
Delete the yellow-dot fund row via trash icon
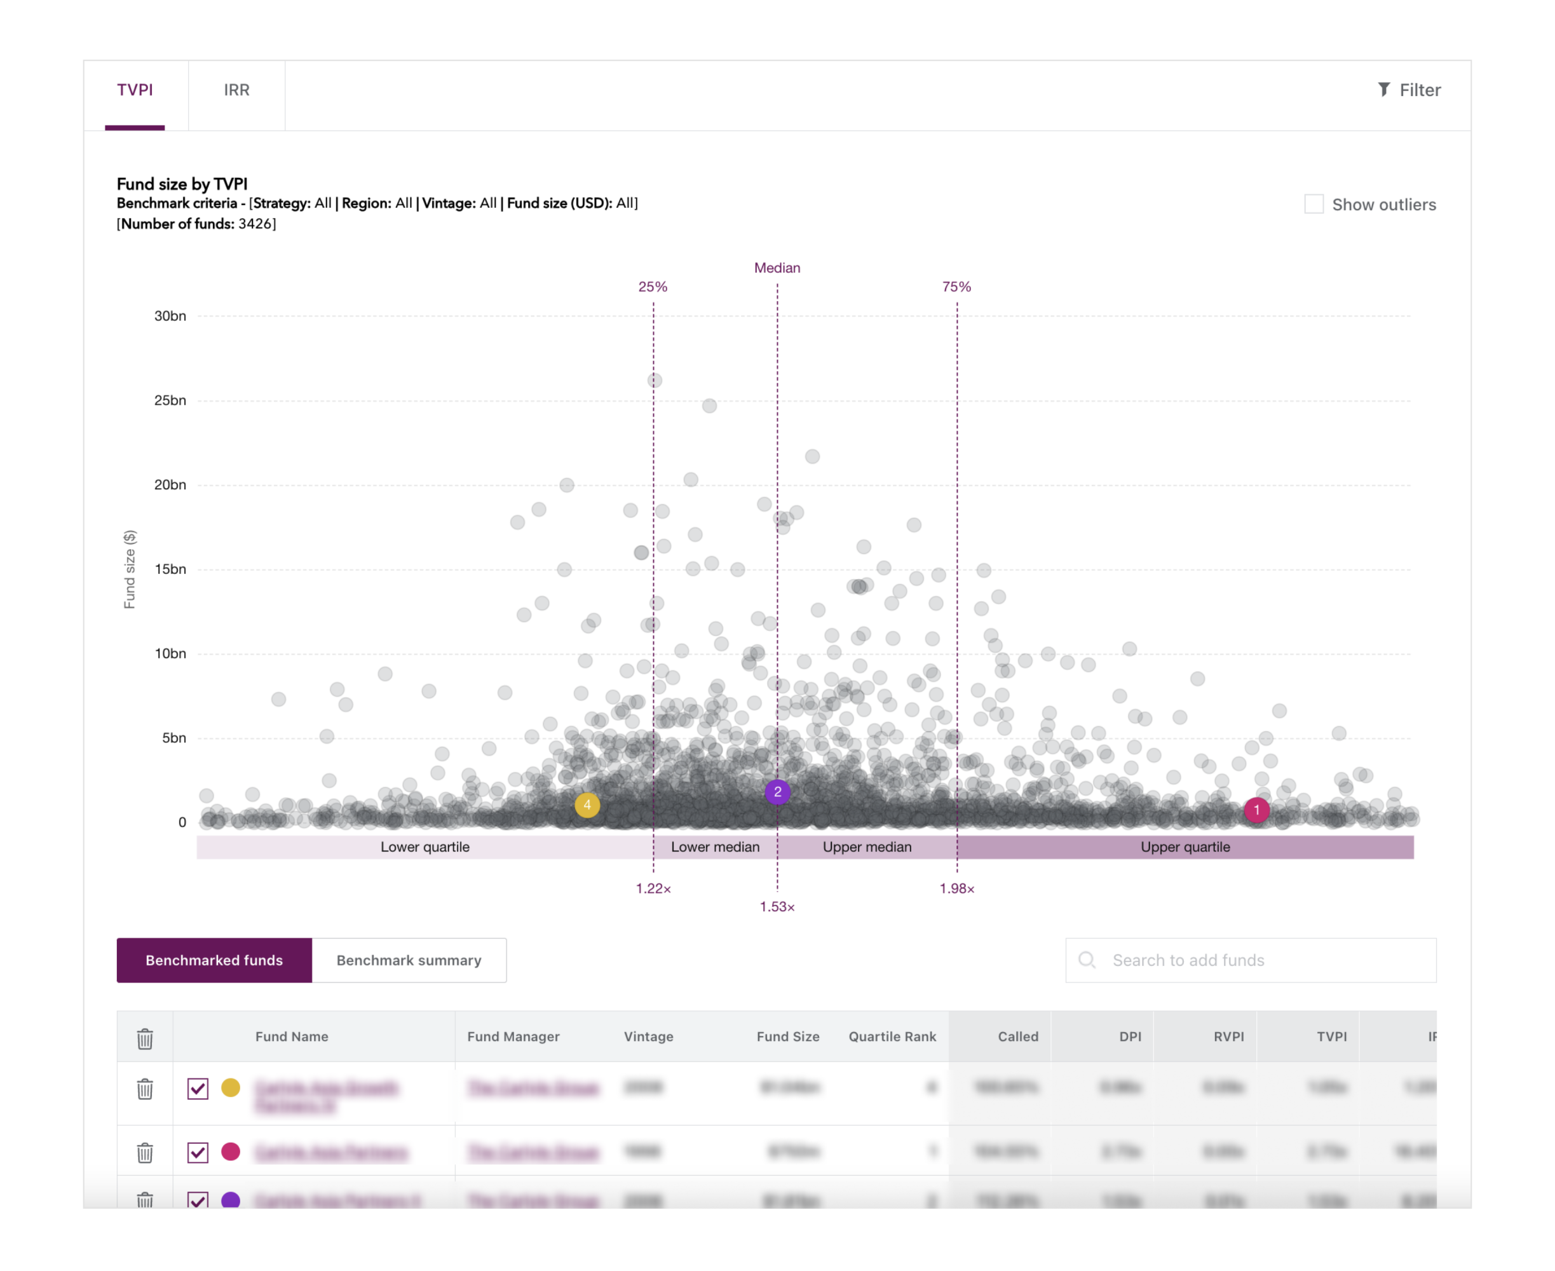coord(145,1089)
